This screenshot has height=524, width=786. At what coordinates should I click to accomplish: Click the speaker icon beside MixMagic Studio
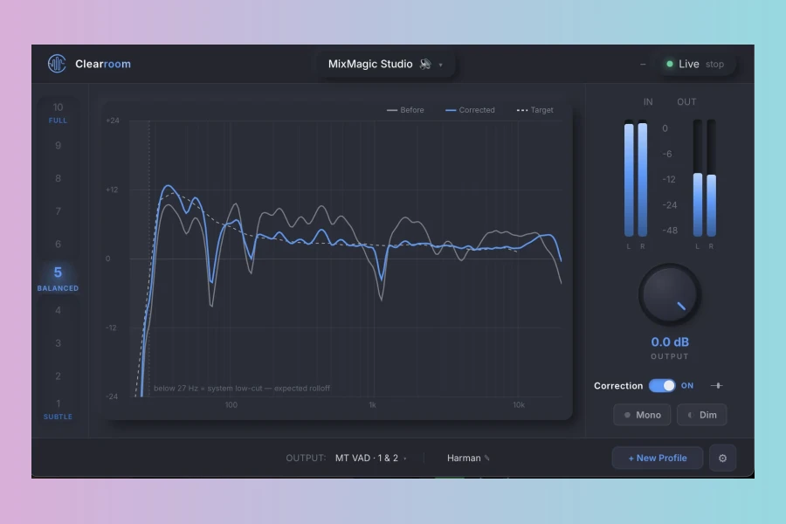tap(425, 64)
